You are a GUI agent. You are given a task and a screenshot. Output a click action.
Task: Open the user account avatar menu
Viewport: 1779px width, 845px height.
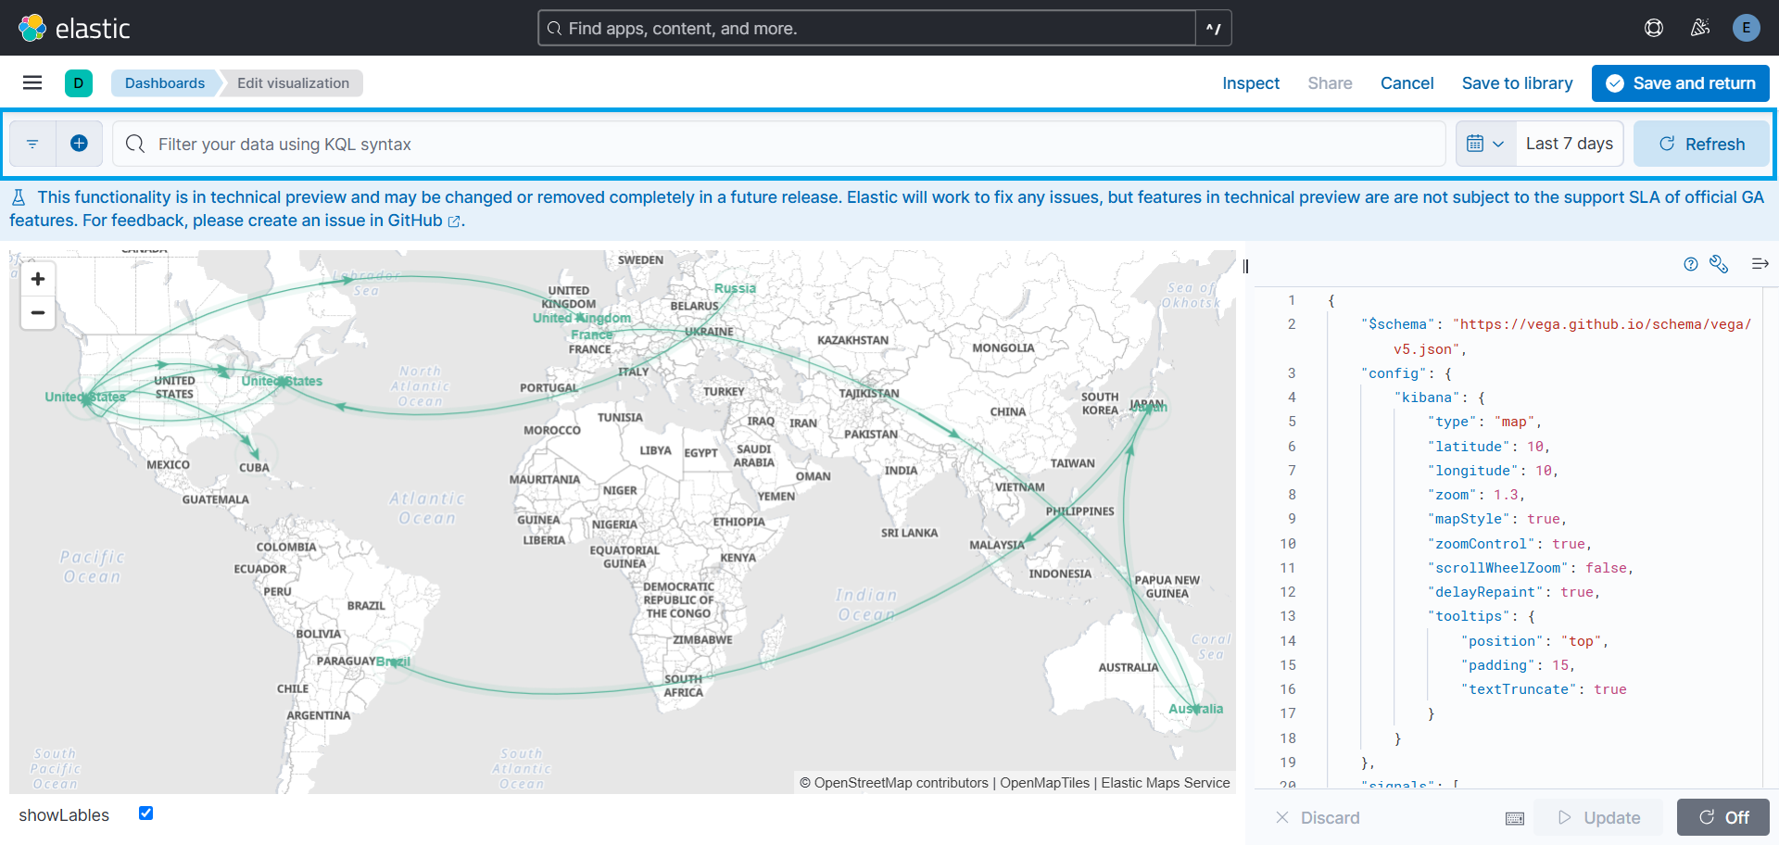click(x=1746, y=28)
